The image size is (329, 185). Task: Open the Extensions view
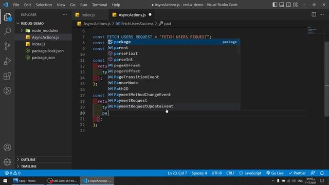(x=7, y=76)
